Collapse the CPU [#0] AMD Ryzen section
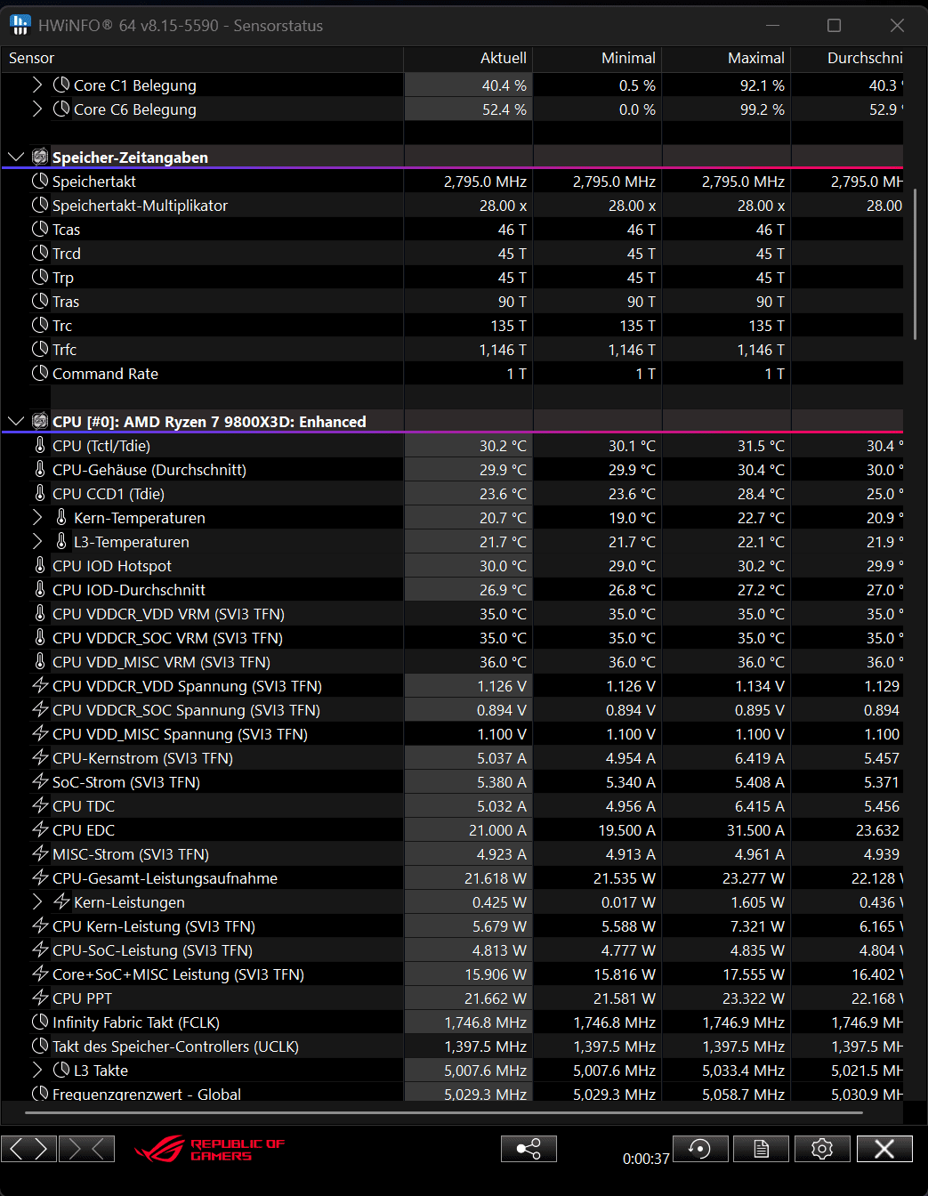Image resolution: width=928 pixels, height=1196 pixels. (15, 422)
